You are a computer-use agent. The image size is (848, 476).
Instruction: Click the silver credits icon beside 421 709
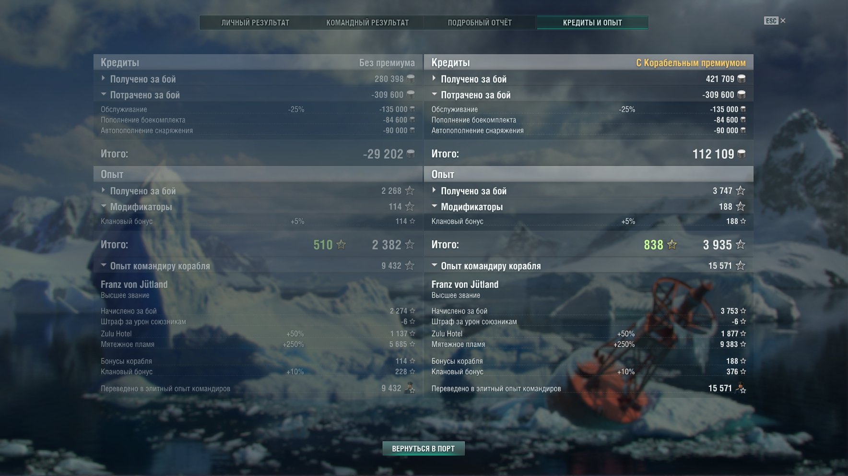click(x=741, y=79)
